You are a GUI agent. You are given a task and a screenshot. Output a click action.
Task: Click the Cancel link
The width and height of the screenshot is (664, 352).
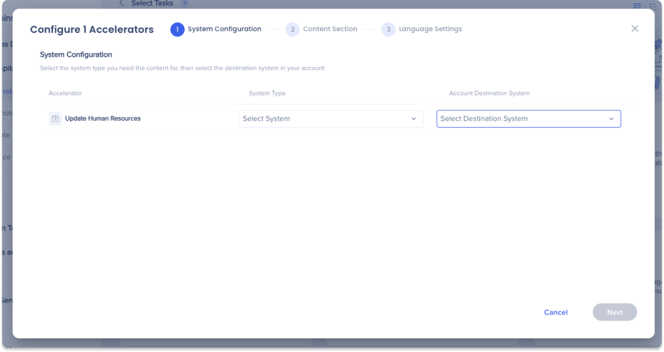(556, 312)
